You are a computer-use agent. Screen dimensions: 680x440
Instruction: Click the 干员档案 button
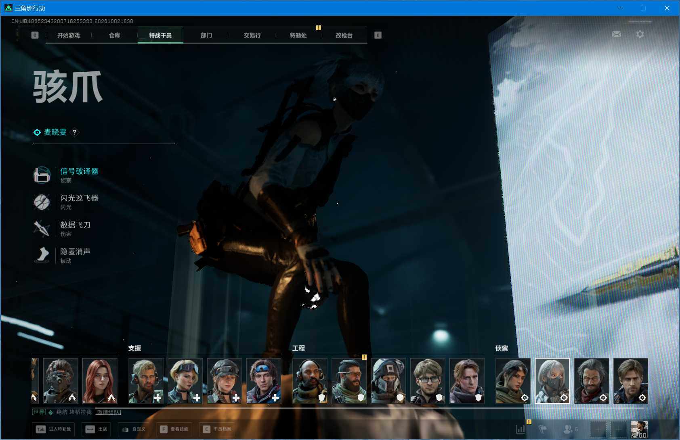click(x=217, y=429)
